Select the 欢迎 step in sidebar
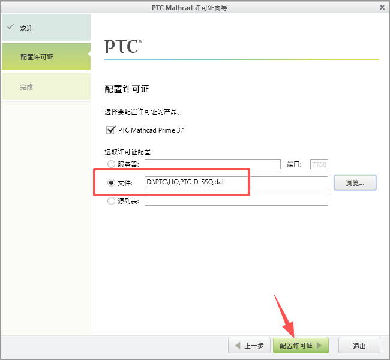390x360 pixels. pyautogui.click(x=46, y=28)
